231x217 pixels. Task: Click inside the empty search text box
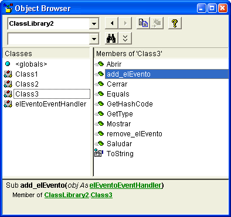(x=49, y=39)
